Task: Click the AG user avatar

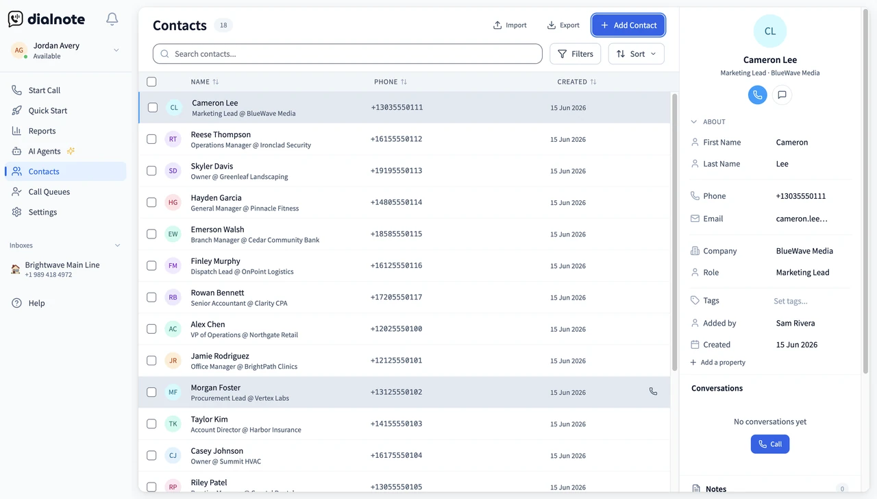Action: click(x=19, y=50)
